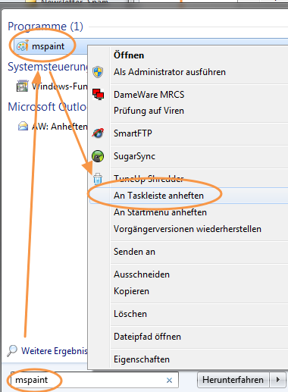Viewport: 288px width, 392px height.
Task: Click the mspaint palette icon
Action: (x=23, y=46)
